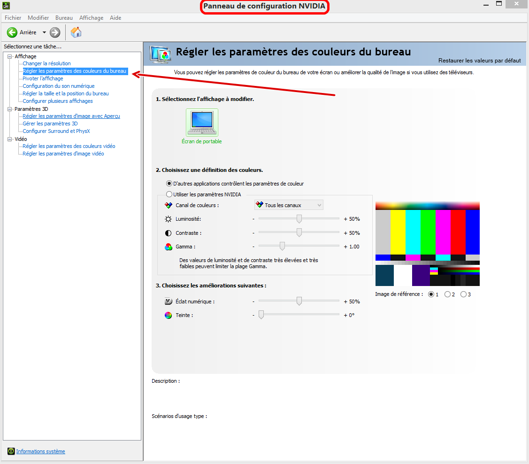Screen dimensions: 529x464
Task: Open the Home page icon
Action: pos(76,32)
